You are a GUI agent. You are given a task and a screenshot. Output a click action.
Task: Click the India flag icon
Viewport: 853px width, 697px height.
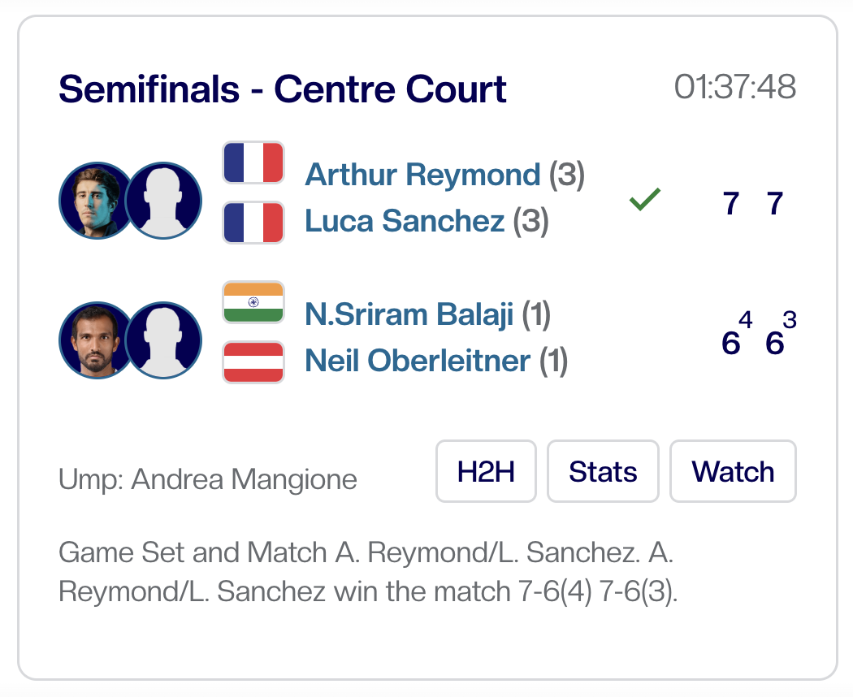pyautogui.click(x=253, y=302)
